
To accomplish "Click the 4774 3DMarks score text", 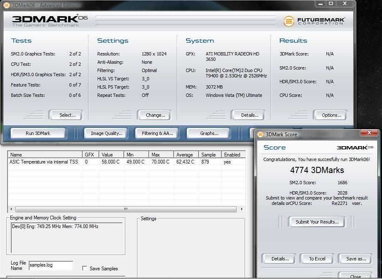I will click(x=317, y=170).
